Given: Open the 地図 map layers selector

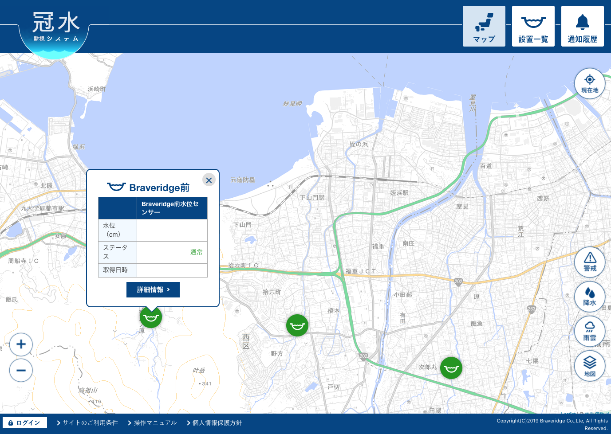Looking at the screenshot, I should tap(590, 367).
